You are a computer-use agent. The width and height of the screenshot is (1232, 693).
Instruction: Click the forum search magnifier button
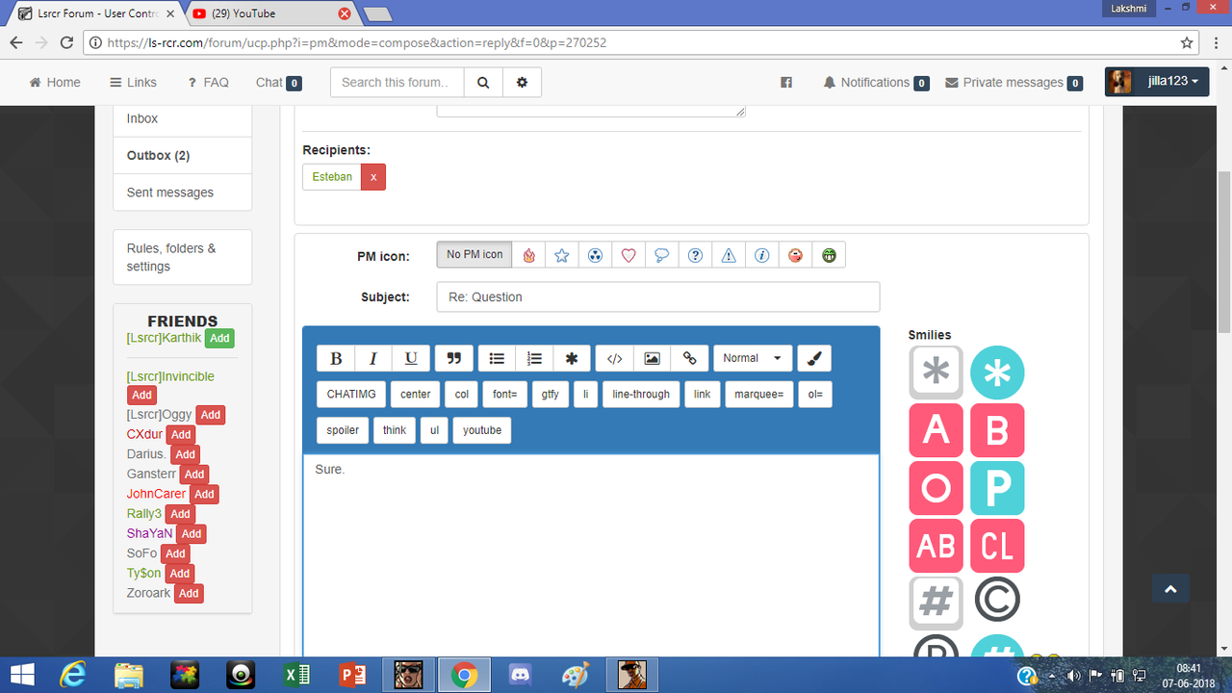coord(484,82)
